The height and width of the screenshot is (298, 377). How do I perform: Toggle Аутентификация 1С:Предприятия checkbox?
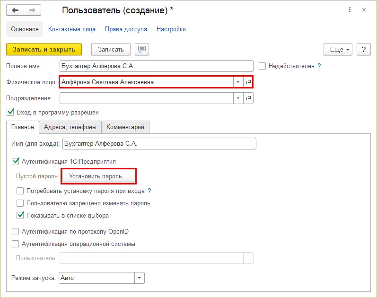(x=16, y=161)
